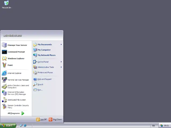Click the Run icon
This screenshot has height=128, width=171.
click(35, 90)
